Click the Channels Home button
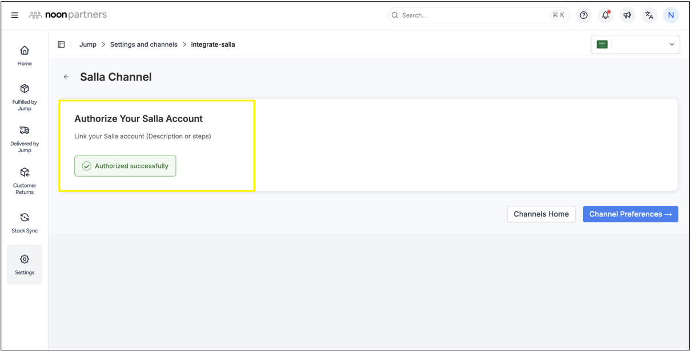Screen dimensions: 691x351 [541, 214]
